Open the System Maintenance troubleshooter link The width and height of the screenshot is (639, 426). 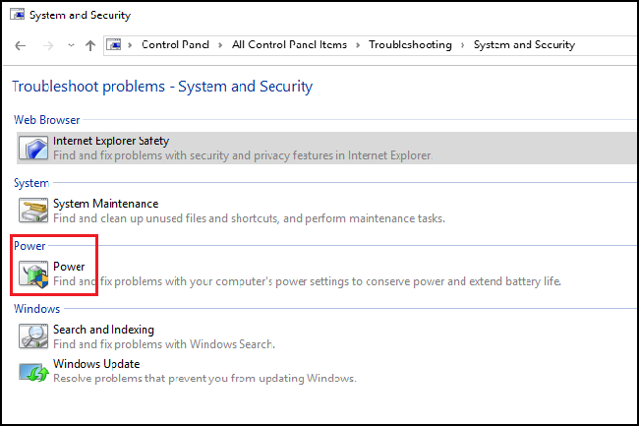tap(105, 204)
